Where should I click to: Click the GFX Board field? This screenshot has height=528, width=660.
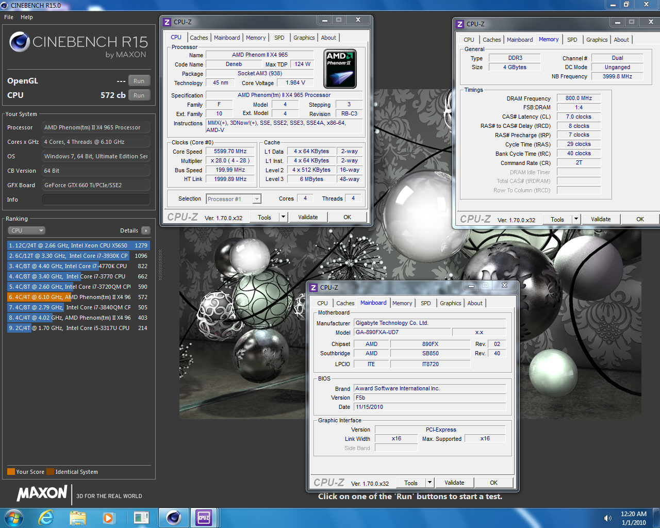point(96,185)
